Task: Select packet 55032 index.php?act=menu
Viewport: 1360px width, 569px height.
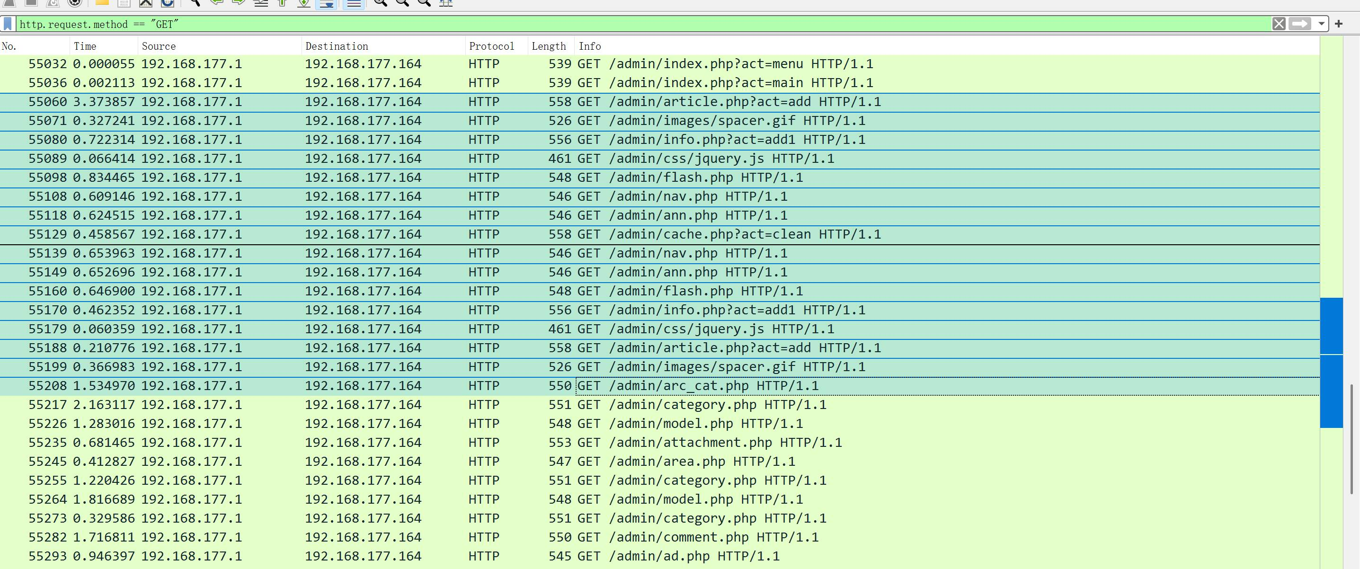Action: coord(660,64)
